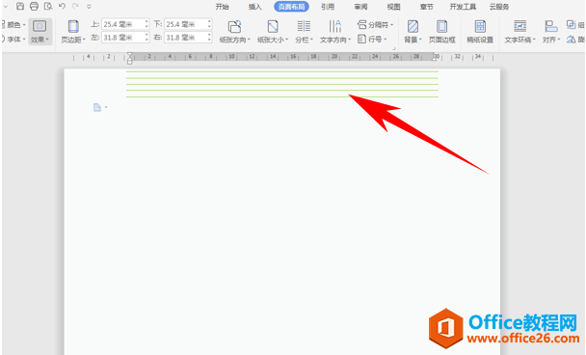Open Print Preview from the quick access toolbar
The image size is (586, 355).
point(48,6)
